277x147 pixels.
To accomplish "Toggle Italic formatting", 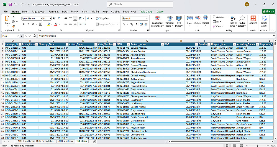I will (28, 24).
